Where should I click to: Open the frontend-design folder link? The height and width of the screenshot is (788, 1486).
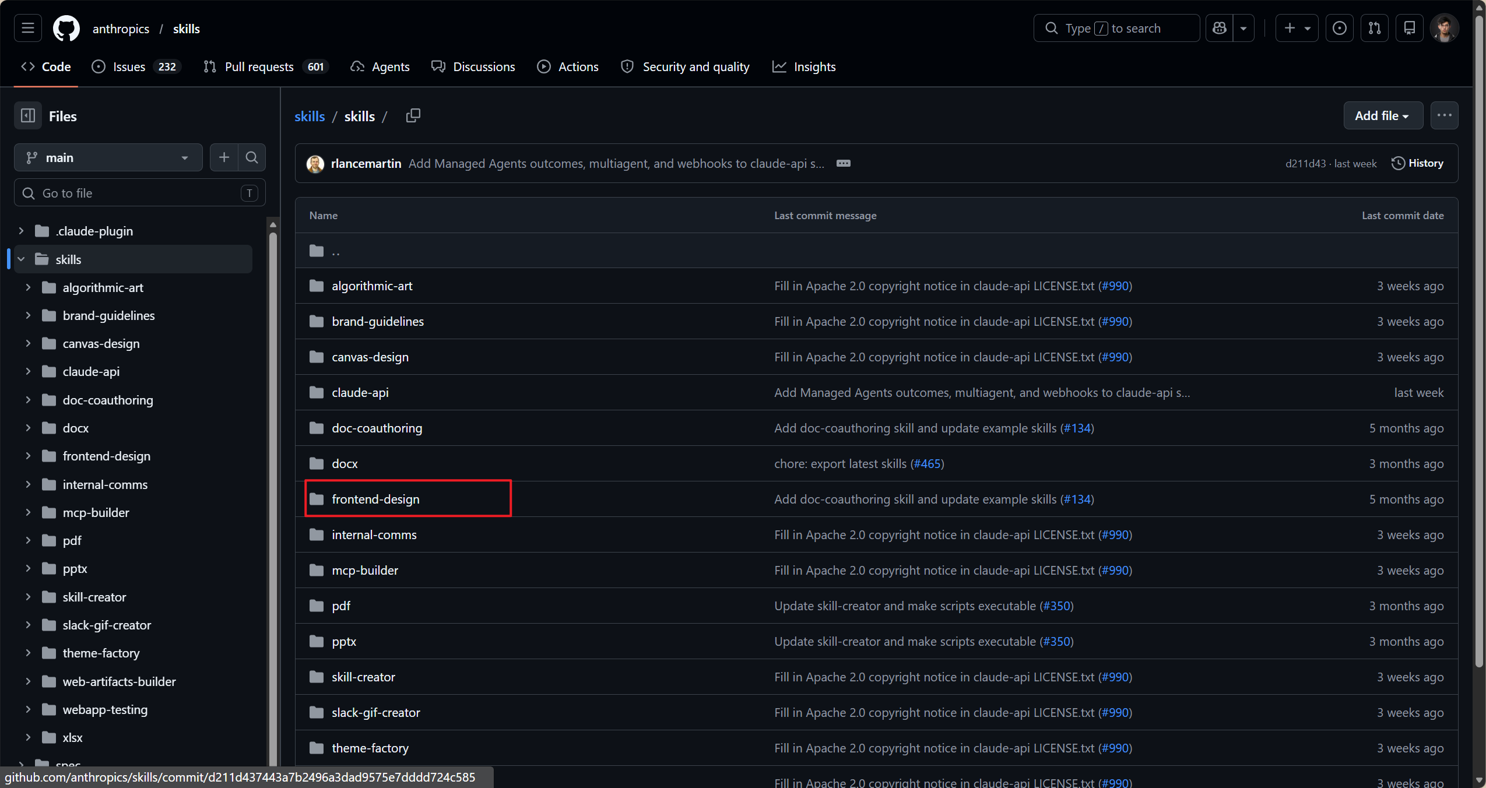coord(375,499)
